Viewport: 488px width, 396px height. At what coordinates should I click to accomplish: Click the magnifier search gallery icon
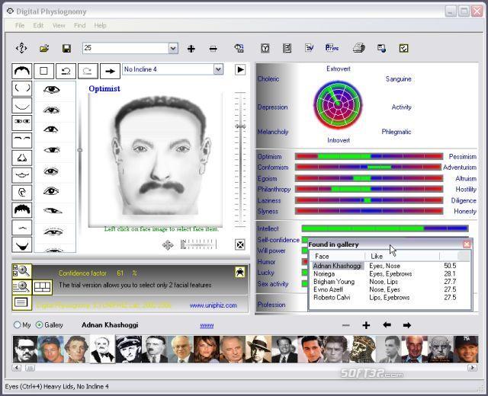tap(22, 271)
